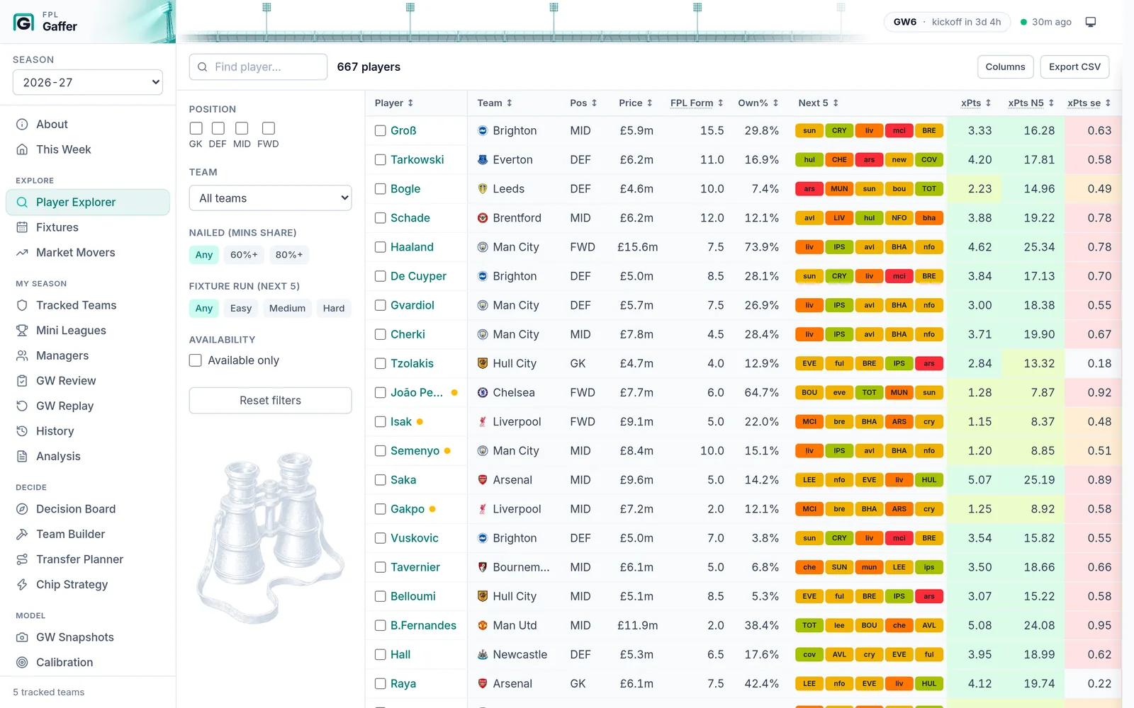Click Reset filters
Viewport: 1134px width, 708px height.
coord(271,401)
